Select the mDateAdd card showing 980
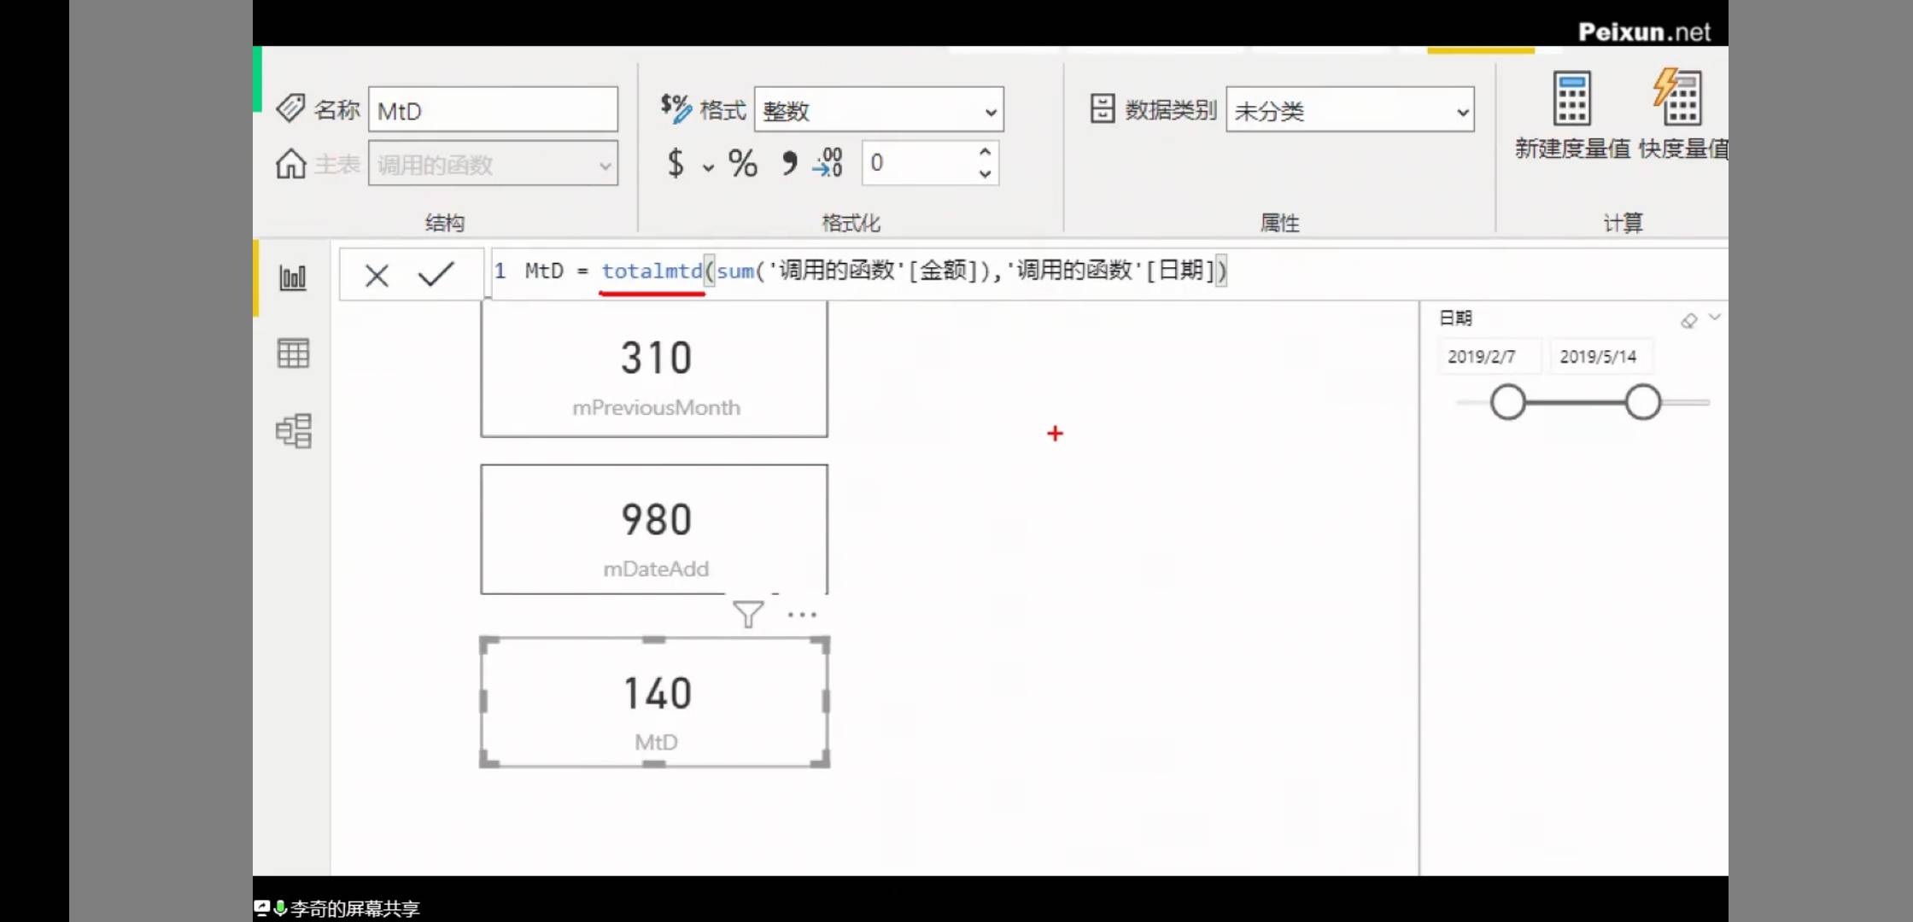Image resolution: width=1913 pixels, height=922 pixels. coord(654,529)
